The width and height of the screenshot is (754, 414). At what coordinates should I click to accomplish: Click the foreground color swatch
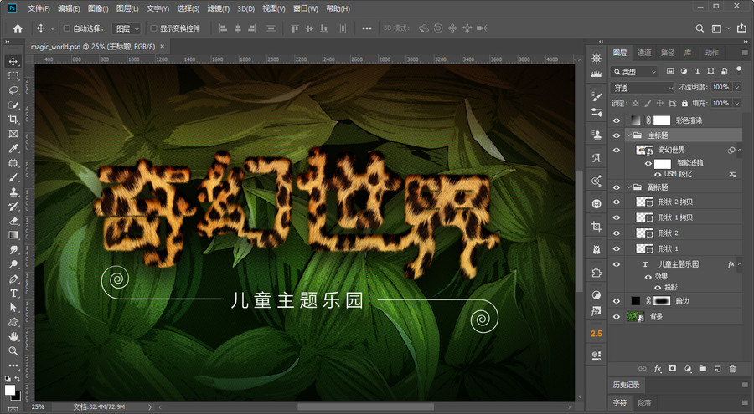(9, 390)
